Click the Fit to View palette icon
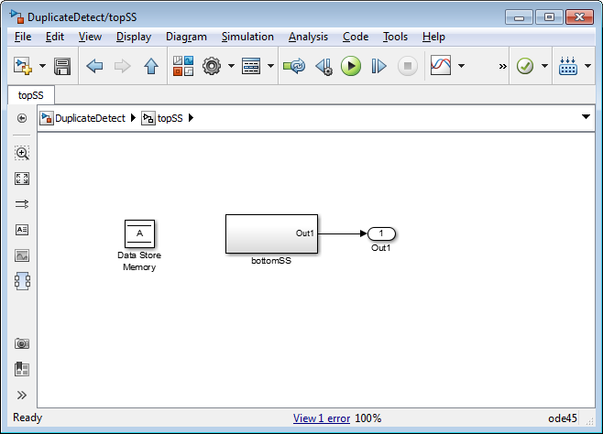This screenshot has height=434, width=603. pos(22,179)
